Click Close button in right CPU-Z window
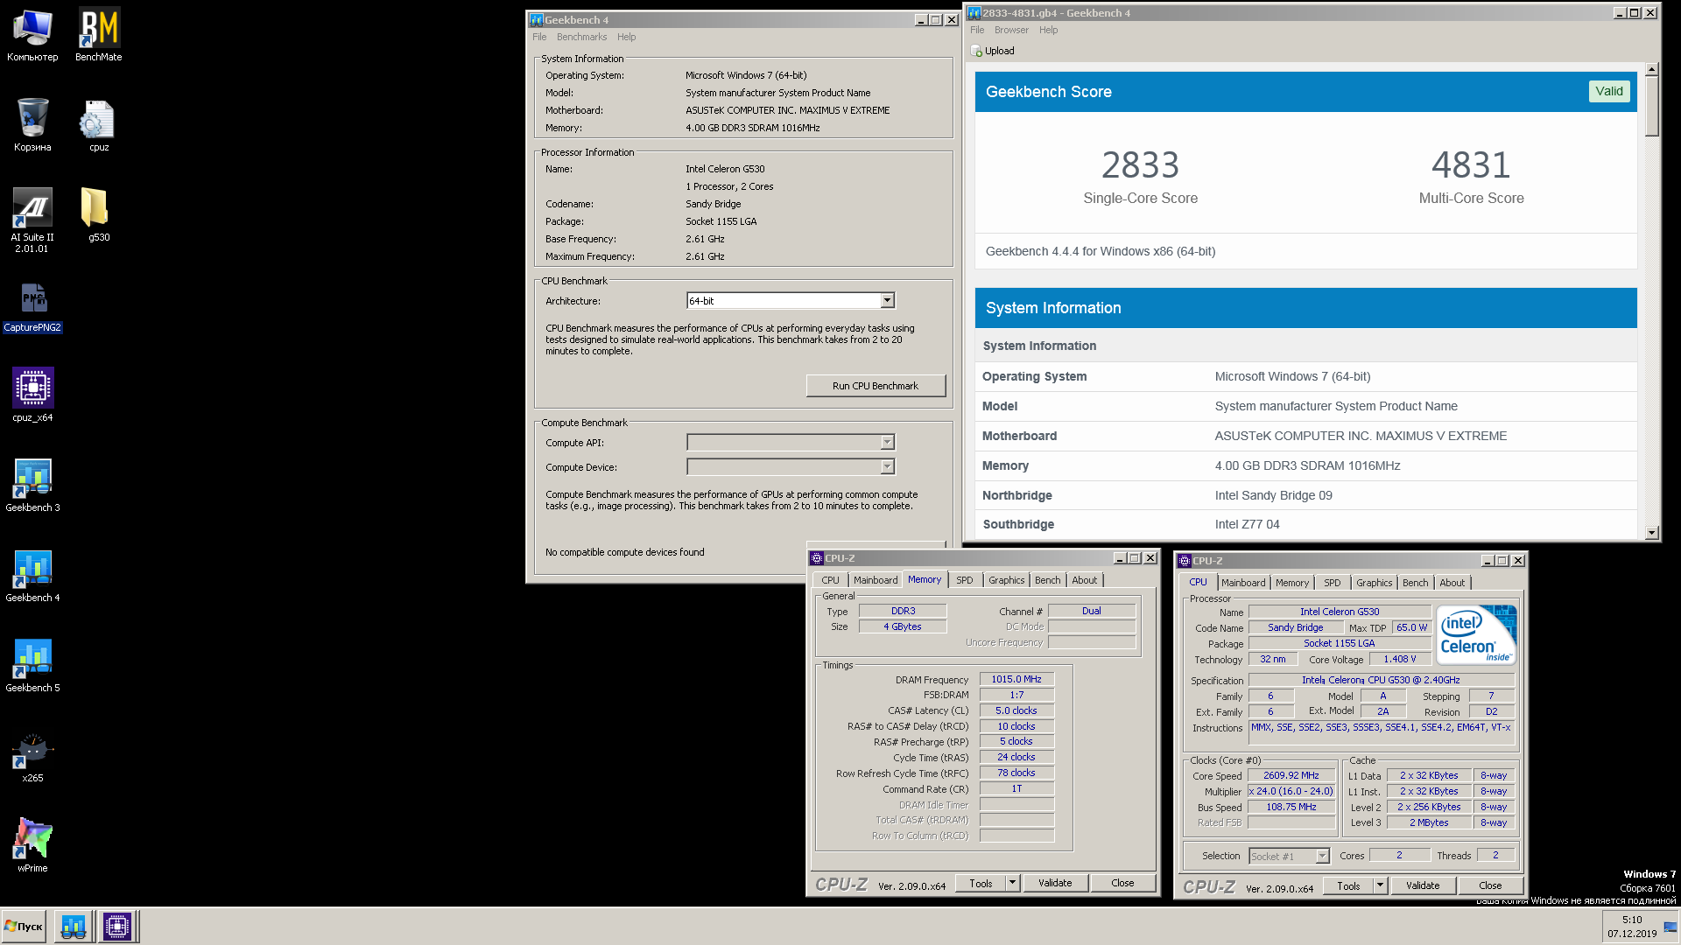 click(x=1490, y=885)
